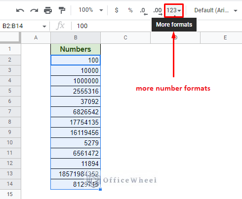Click the Undo arrow icon
Viewport: 242px width, 199px height.
pyautogui.click(x=20, y=10)
